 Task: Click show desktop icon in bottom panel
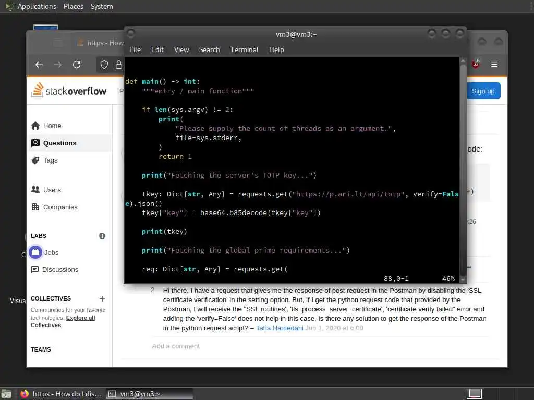(6, 394)
